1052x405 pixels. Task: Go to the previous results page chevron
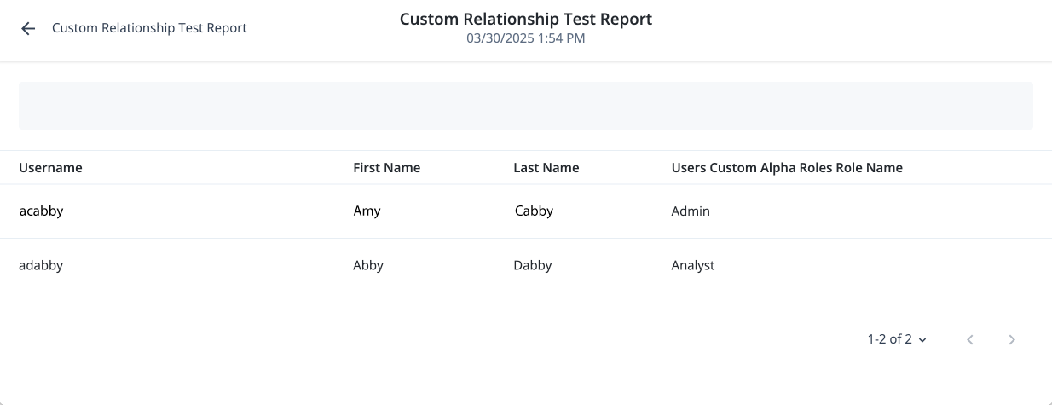(x=970, y=339)
